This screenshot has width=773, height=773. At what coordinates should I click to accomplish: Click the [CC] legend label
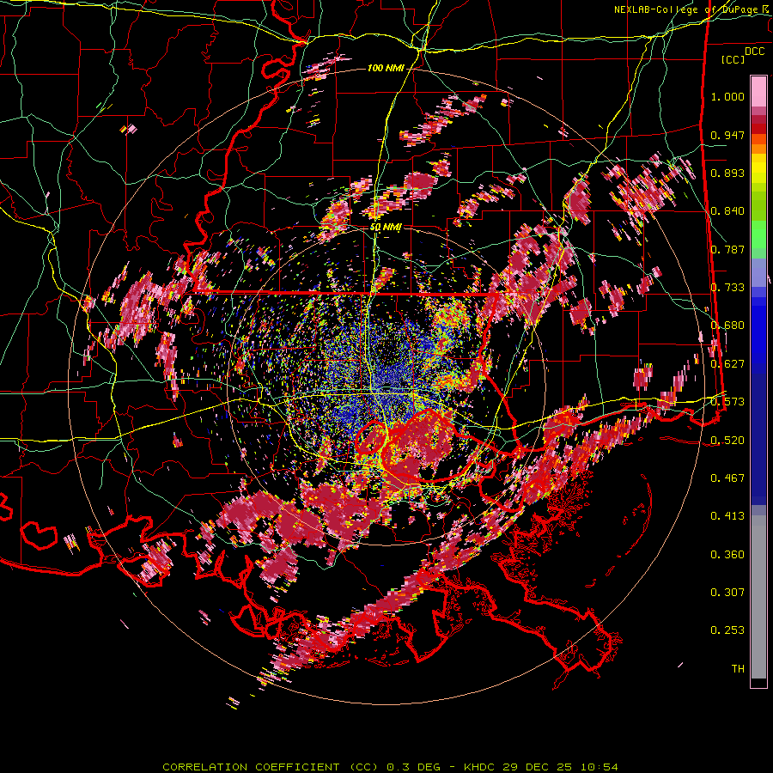[733, 59]
